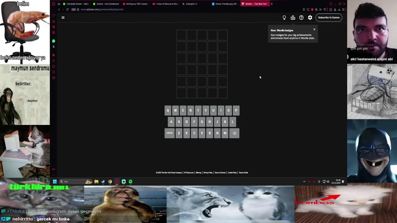Tap the Q key on the Wordle keyboard

(168, 111)
